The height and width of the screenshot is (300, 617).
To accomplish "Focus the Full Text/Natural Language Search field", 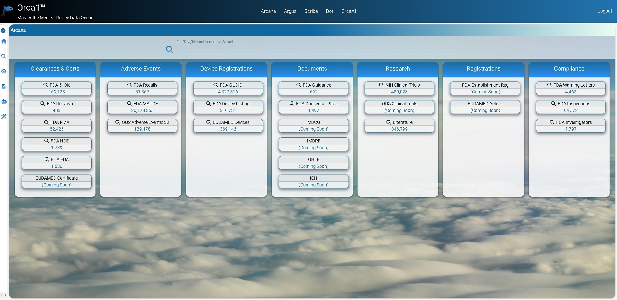I will (x=317, y=49).
